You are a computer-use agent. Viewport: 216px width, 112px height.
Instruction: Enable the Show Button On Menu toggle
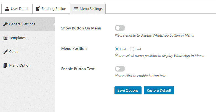pyautogui.click(x=120, y=28)
